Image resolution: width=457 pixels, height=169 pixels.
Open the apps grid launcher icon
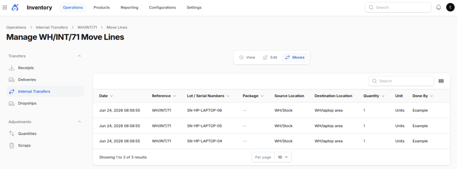(x=4, y=8)
